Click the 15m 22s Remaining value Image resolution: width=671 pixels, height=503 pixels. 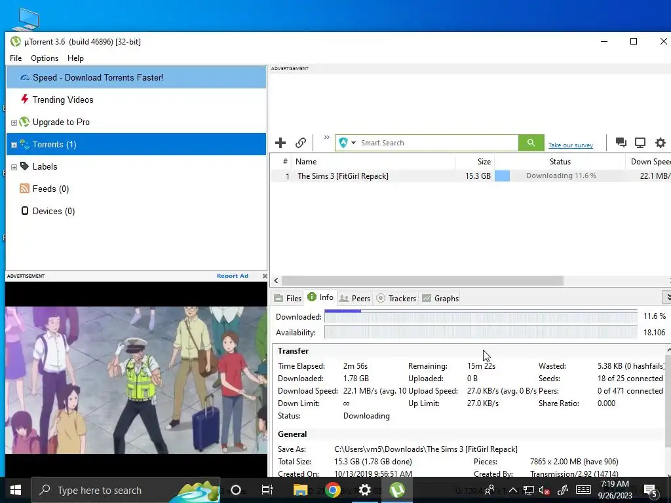(481, 366)
